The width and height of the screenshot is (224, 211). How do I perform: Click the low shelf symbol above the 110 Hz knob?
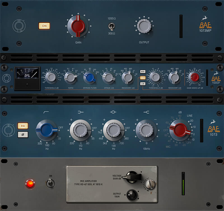point(81,112)
